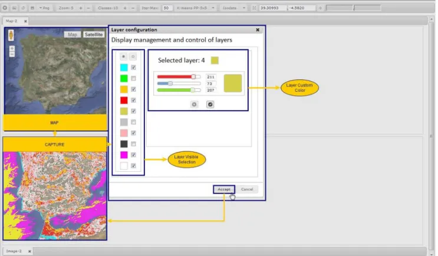Click the Cancel button in Layer configuration
This screenshot has width=438, height=256.
click(247, 189)
